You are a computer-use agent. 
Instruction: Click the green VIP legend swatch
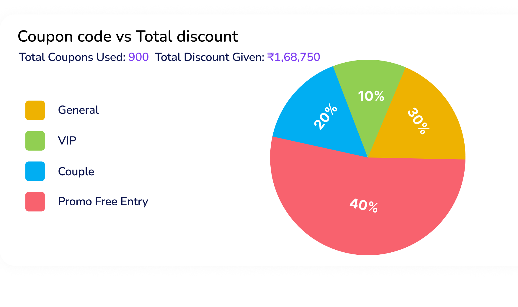tap(35, 141)
